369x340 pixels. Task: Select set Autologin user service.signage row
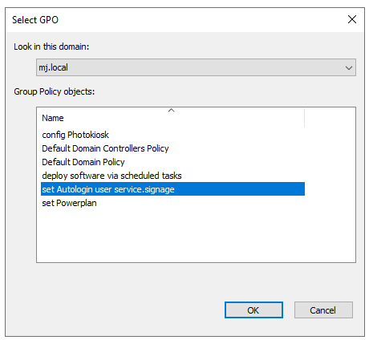172,189
